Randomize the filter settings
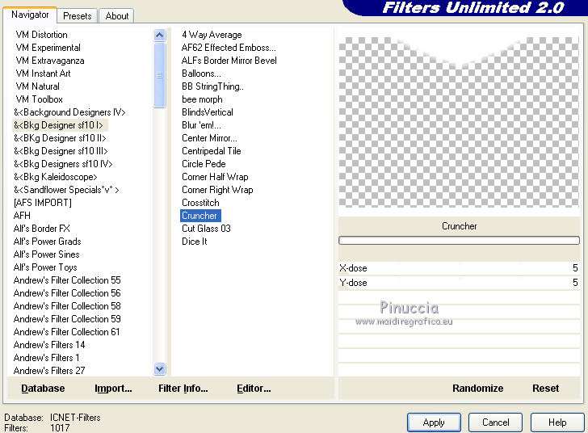This screenshot has height=433, width=588. (x=478, y=389)
